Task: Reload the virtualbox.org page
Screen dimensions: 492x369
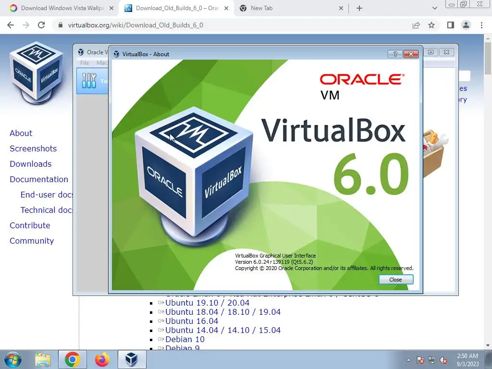Action: [x=41, y=25]
